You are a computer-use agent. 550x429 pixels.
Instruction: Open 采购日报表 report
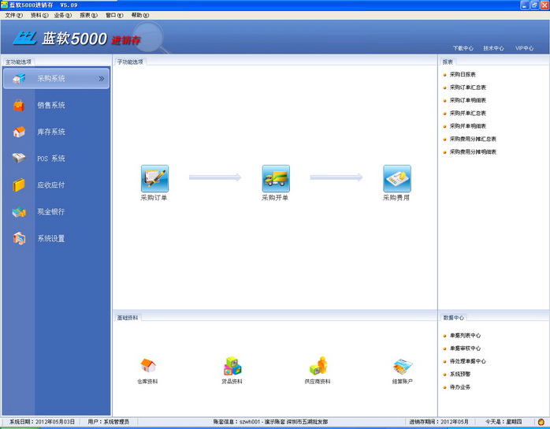[x=463, y=74]
